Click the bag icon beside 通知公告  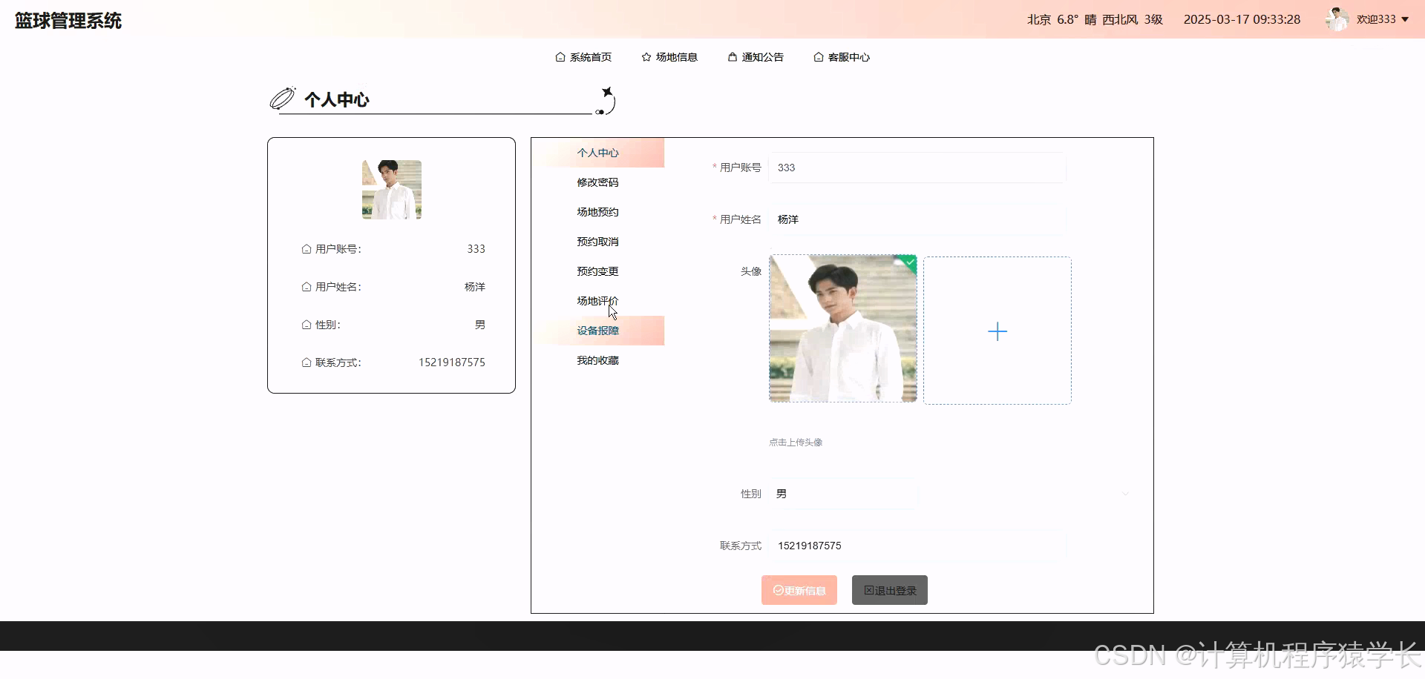coord(731,57)
